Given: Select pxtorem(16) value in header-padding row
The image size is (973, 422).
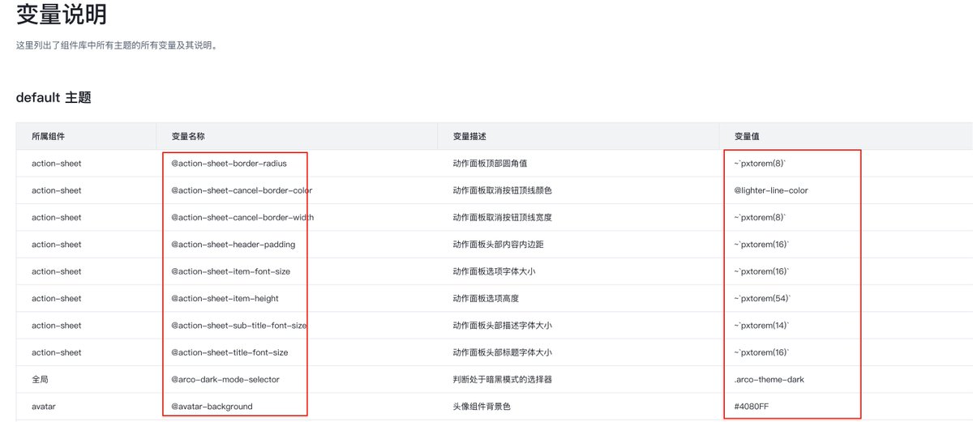Looking at the screenshot, I should [x=761, y=245].
